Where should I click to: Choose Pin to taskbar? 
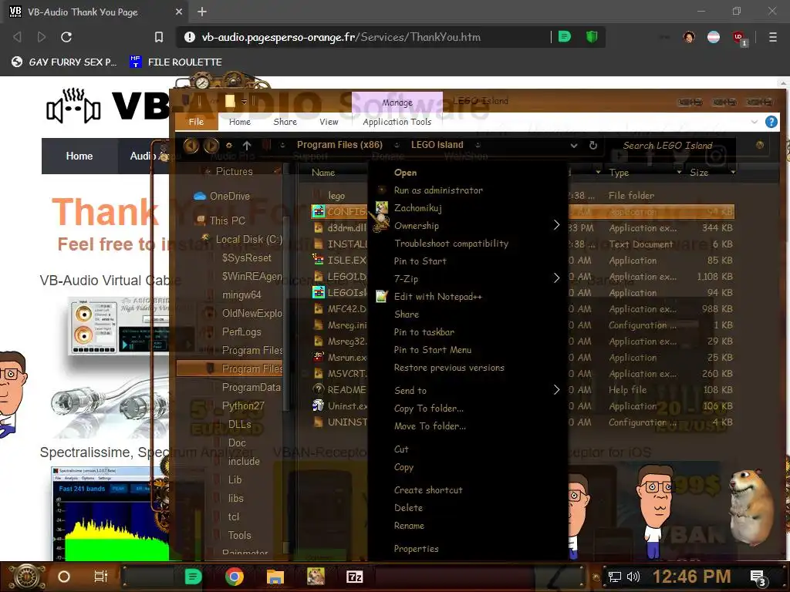pyautogui.click(x=424, y=332)
